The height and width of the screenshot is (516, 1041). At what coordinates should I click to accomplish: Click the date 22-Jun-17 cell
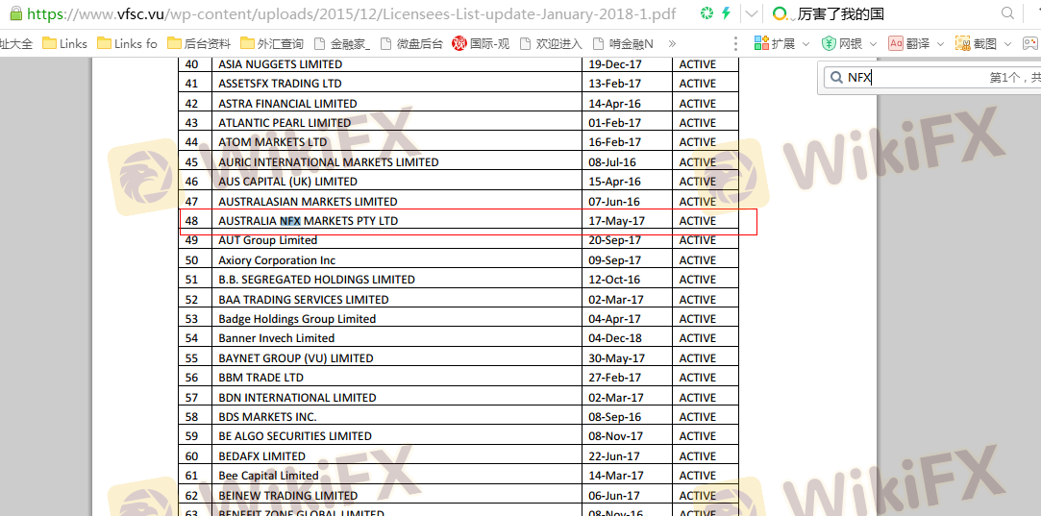point(627,455)
